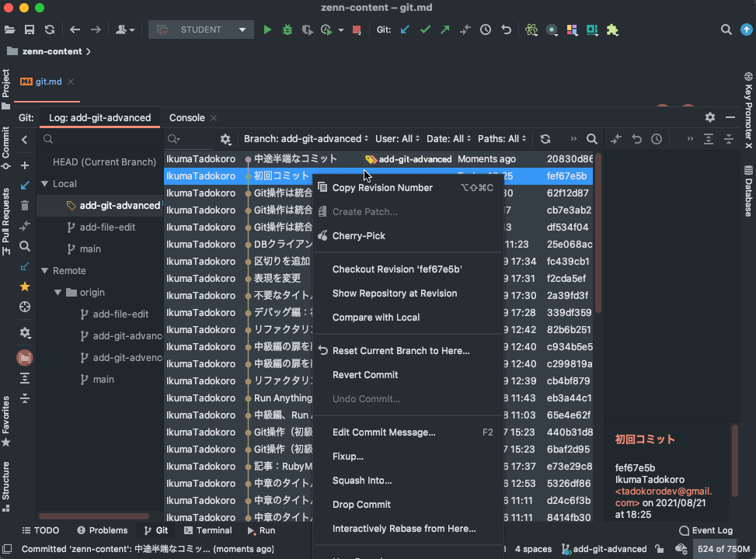756x559 pixels.
Task: Open the Event Log
Action: click(x=705, y=530)
